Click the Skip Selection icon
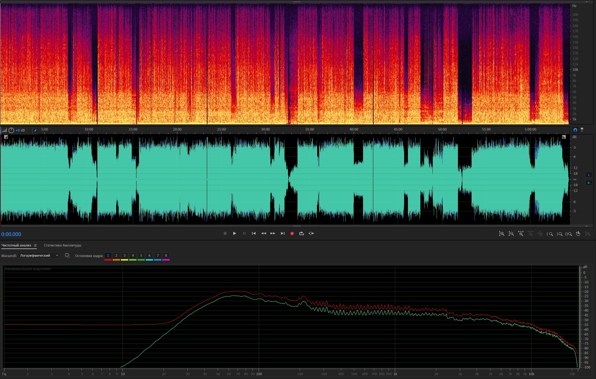The height and width of the screenshot is (379, 596). click(311, 233)
